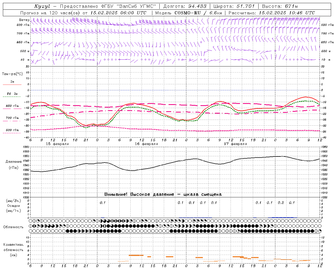Click the Td 2м dew point legend label
Screen dimensions: 335x268
click(x=12, y=94)
